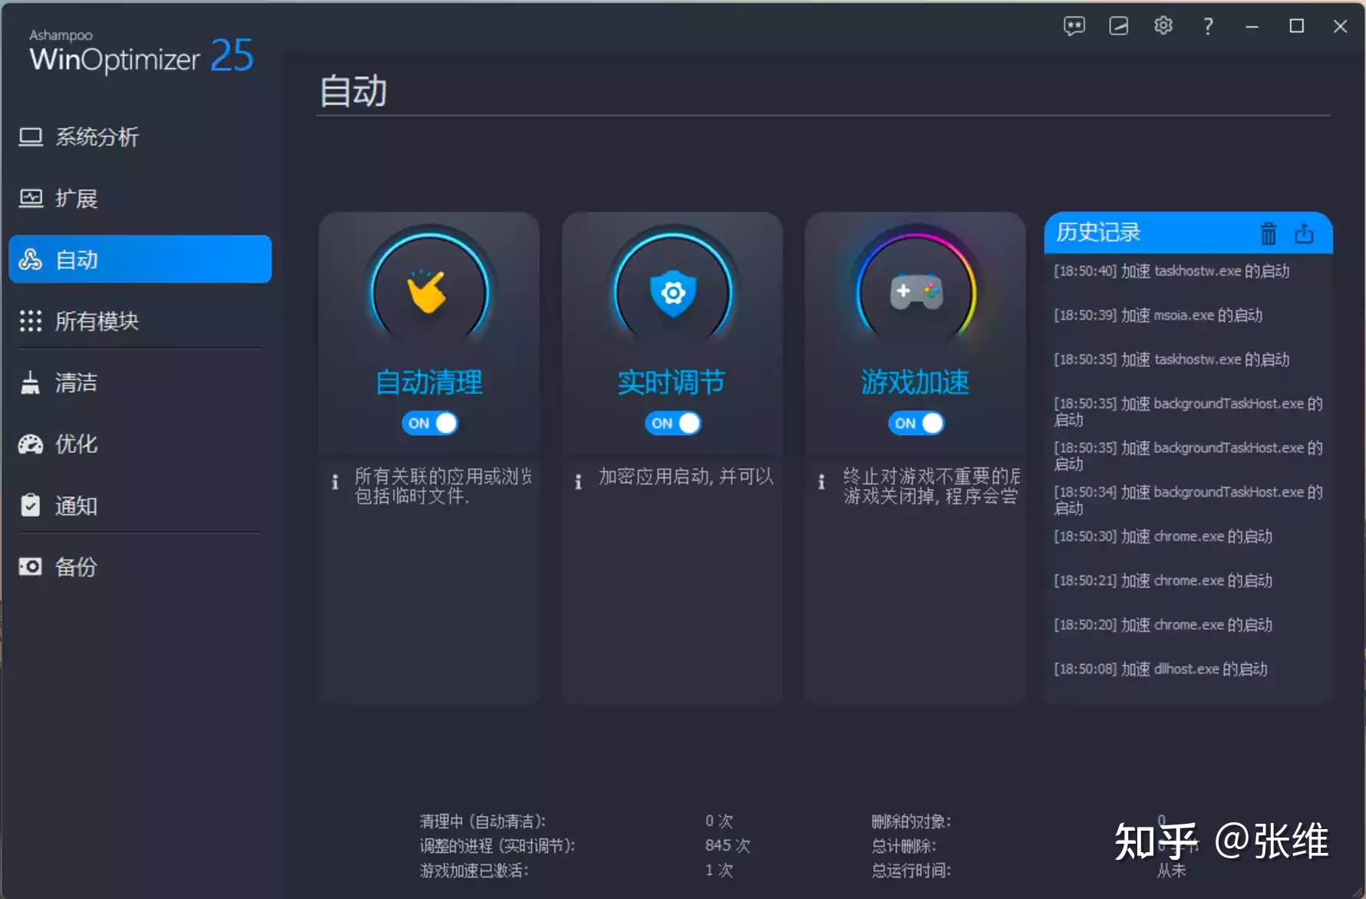The width and height of the screenshot is (1366, 899).
Task: Open application settings via the gear icon
Action: [x=1163, y=25]
